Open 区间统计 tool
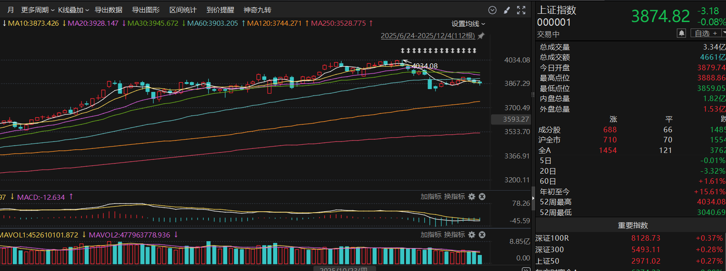Screen dimensions: 726x271 pyautogui.click(x=183, y=10)
